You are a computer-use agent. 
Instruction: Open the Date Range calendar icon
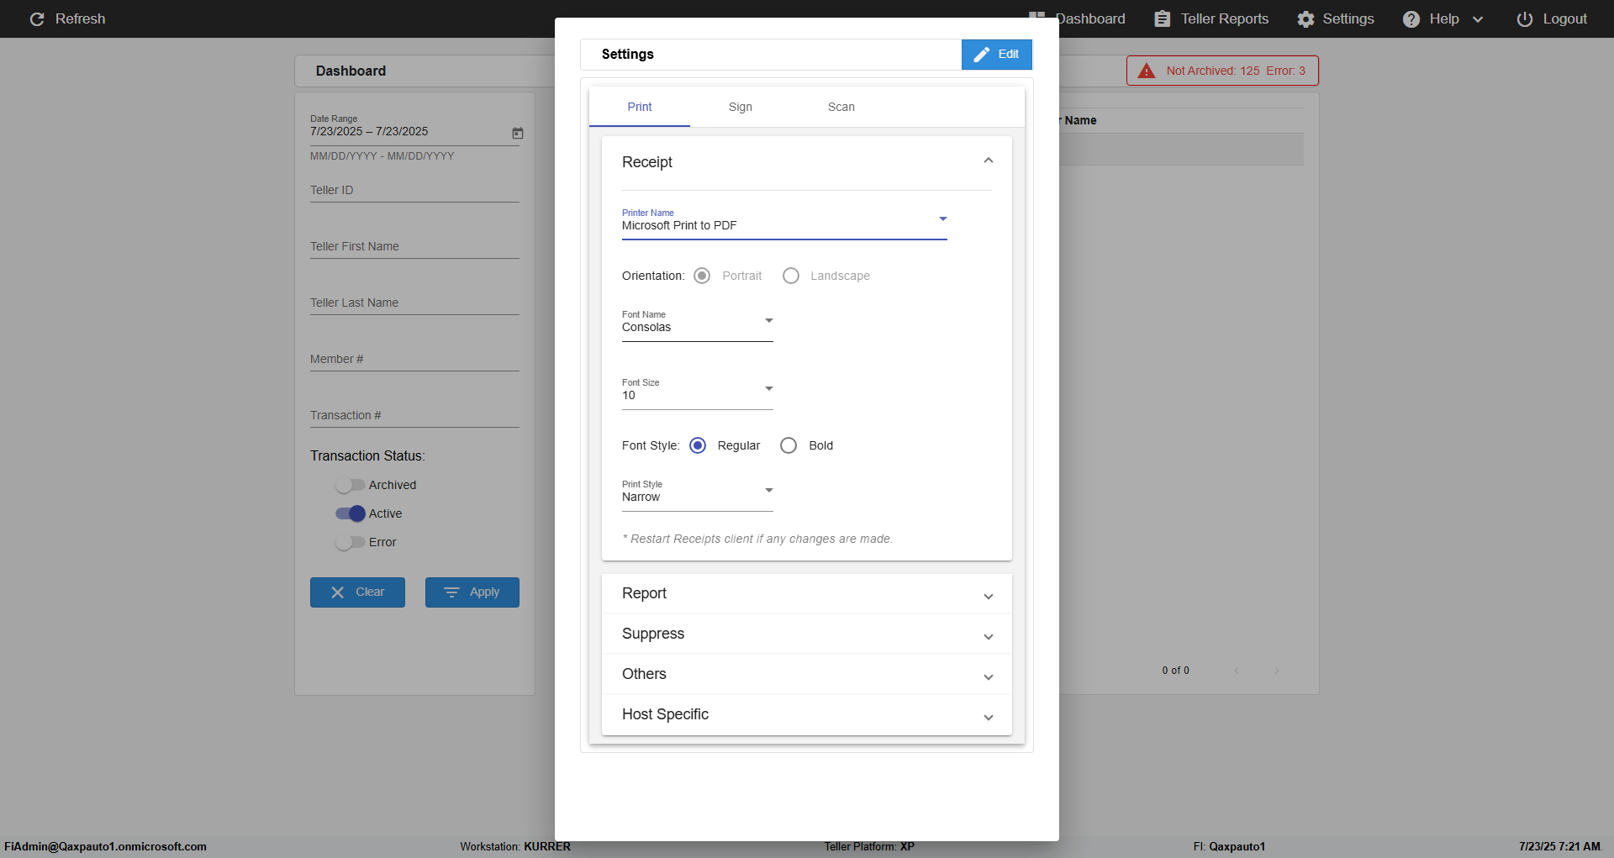(x=518, y=133)
